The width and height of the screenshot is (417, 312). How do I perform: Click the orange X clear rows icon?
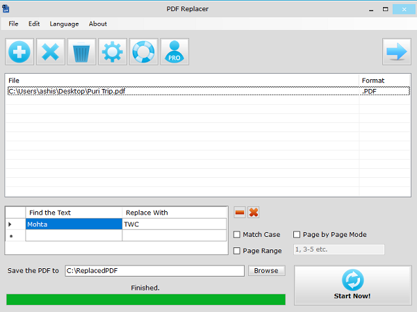[x=254, y=212]
